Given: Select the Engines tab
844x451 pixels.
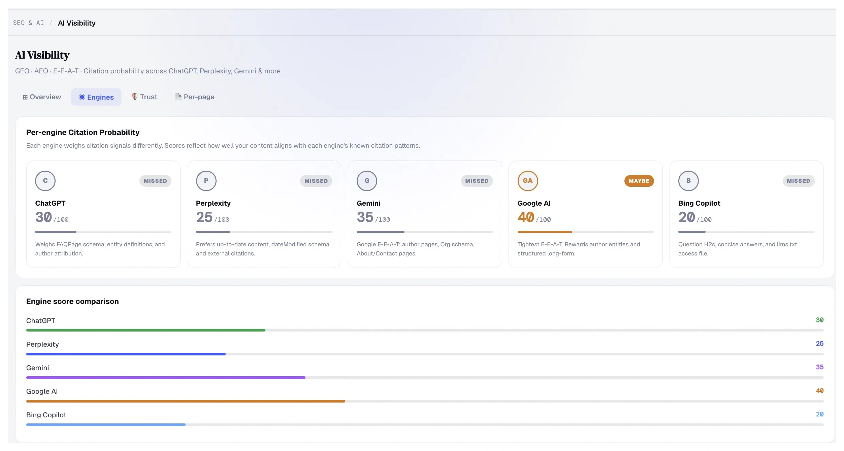Looking at the screenshot, I should 96,97.
